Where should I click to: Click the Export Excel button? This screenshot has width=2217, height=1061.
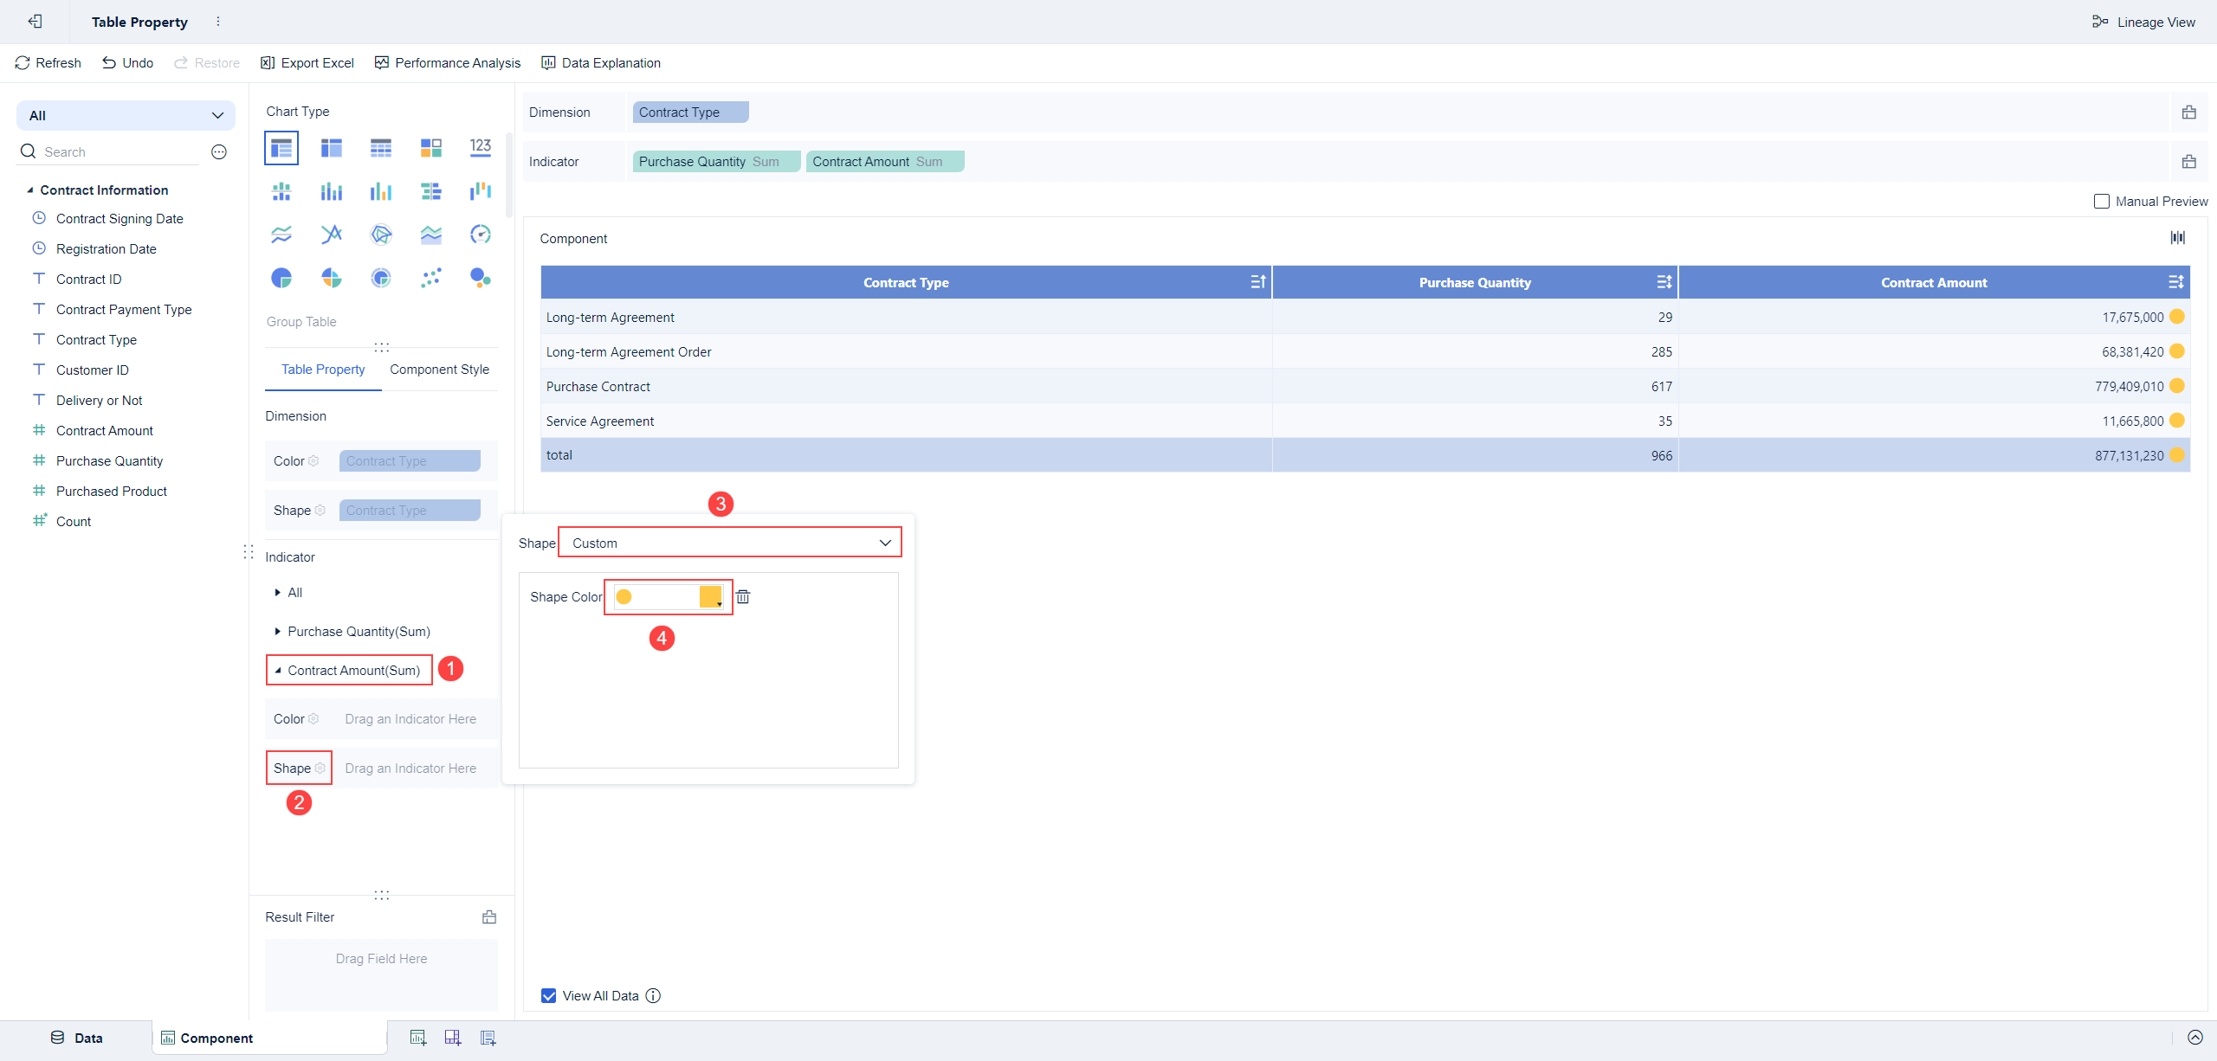click(x=307, y=63)
